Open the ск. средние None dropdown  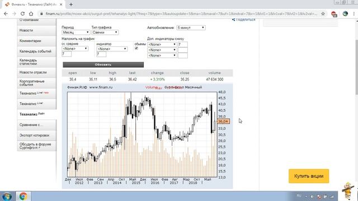click(x=75, y=49)
